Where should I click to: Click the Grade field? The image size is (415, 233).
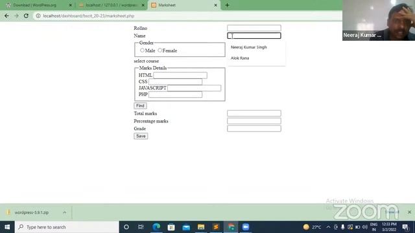254,129
